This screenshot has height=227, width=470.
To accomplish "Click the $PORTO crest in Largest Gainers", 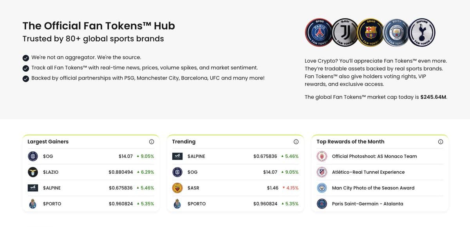I will tap(33, 203).
